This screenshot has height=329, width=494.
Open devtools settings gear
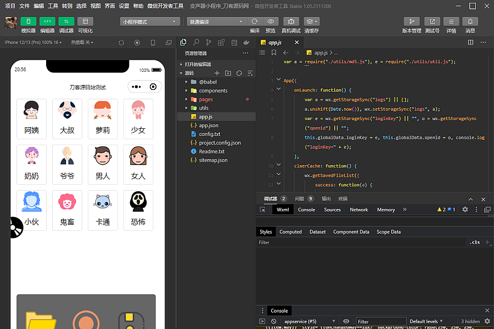click(x=465, y=209)
